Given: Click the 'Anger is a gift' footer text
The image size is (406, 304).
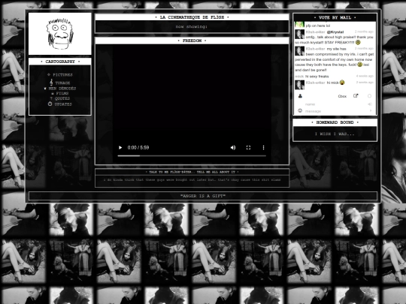Looking at the screenshot, I should click(203, 196).
